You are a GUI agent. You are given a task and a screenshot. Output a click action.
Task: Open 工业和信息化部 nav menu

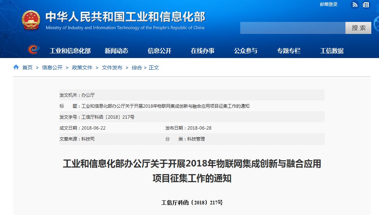[x=70, y=51]
